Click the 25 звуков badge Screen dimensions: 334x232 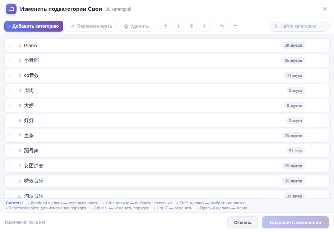pyautogui.click(x=293, y=166)
